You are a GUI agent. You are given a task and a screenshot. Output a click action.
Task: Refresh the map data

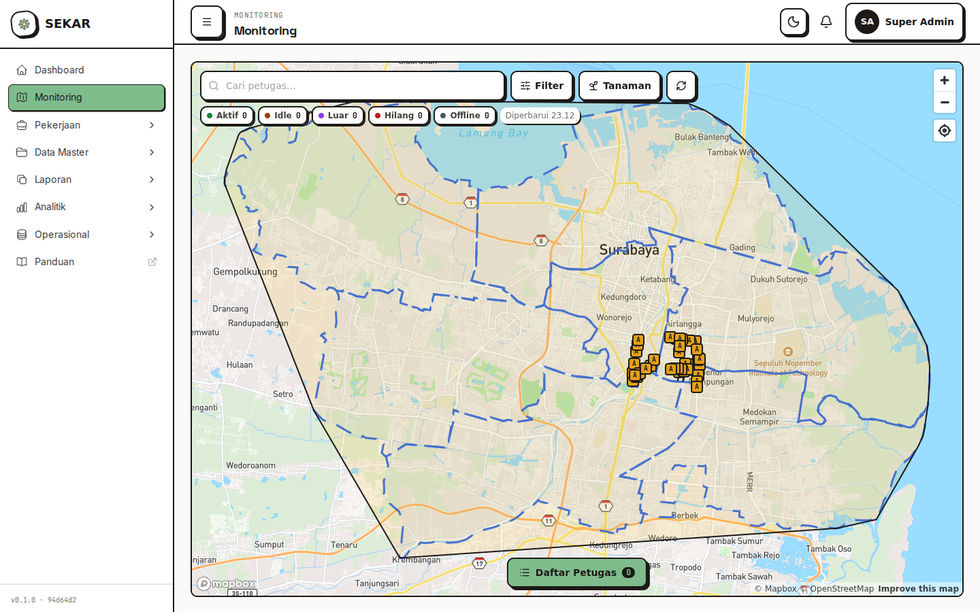[x=681, y=86]
